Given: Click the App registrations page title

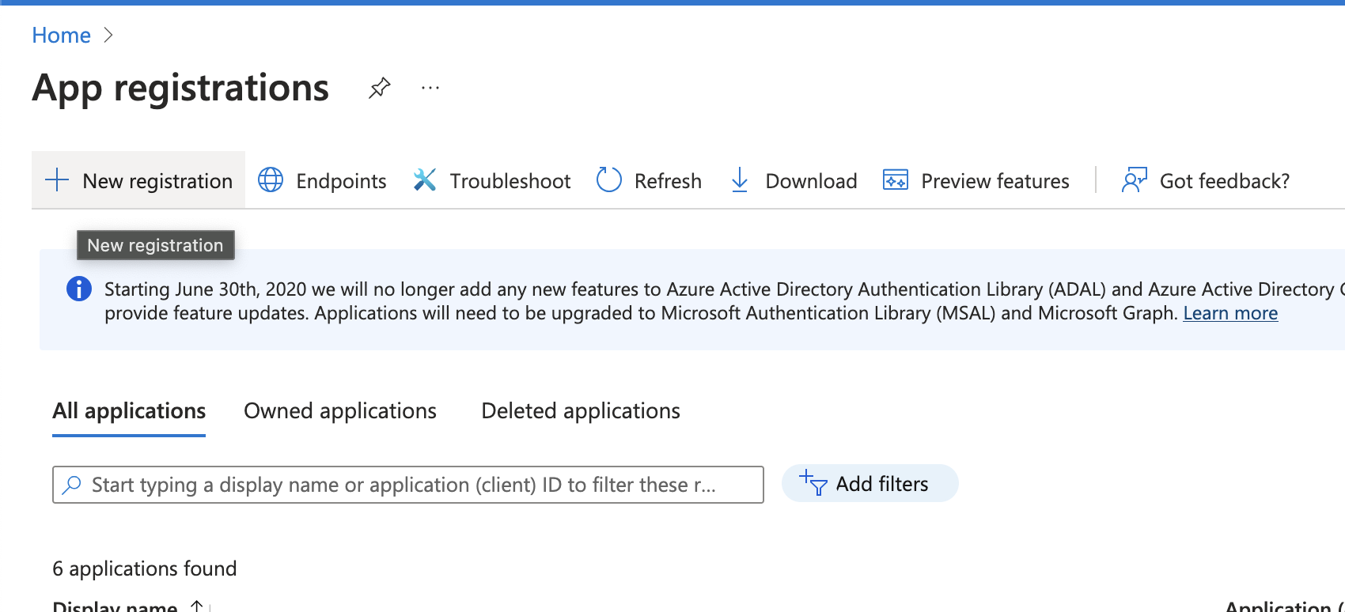Looking at the screenshot, I should tap(180, 88).
